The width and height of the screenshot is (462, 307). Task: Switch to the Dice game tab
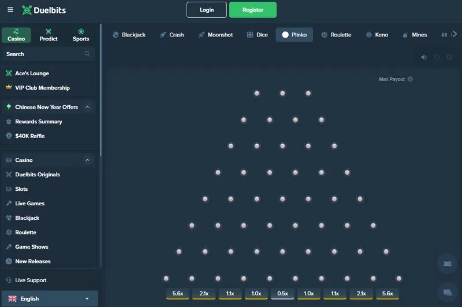point(258,35)
